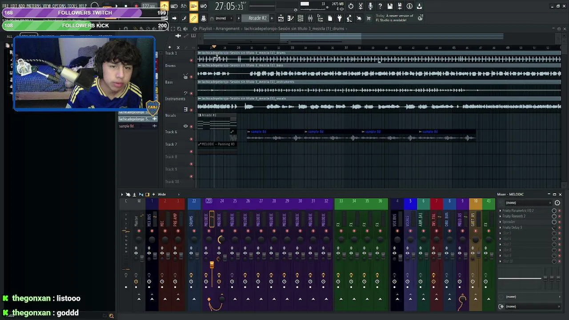The height and width of the screenshot is (320, 569).
Task: Click the playhead marker on the timeline
Action: pos(214,47)
